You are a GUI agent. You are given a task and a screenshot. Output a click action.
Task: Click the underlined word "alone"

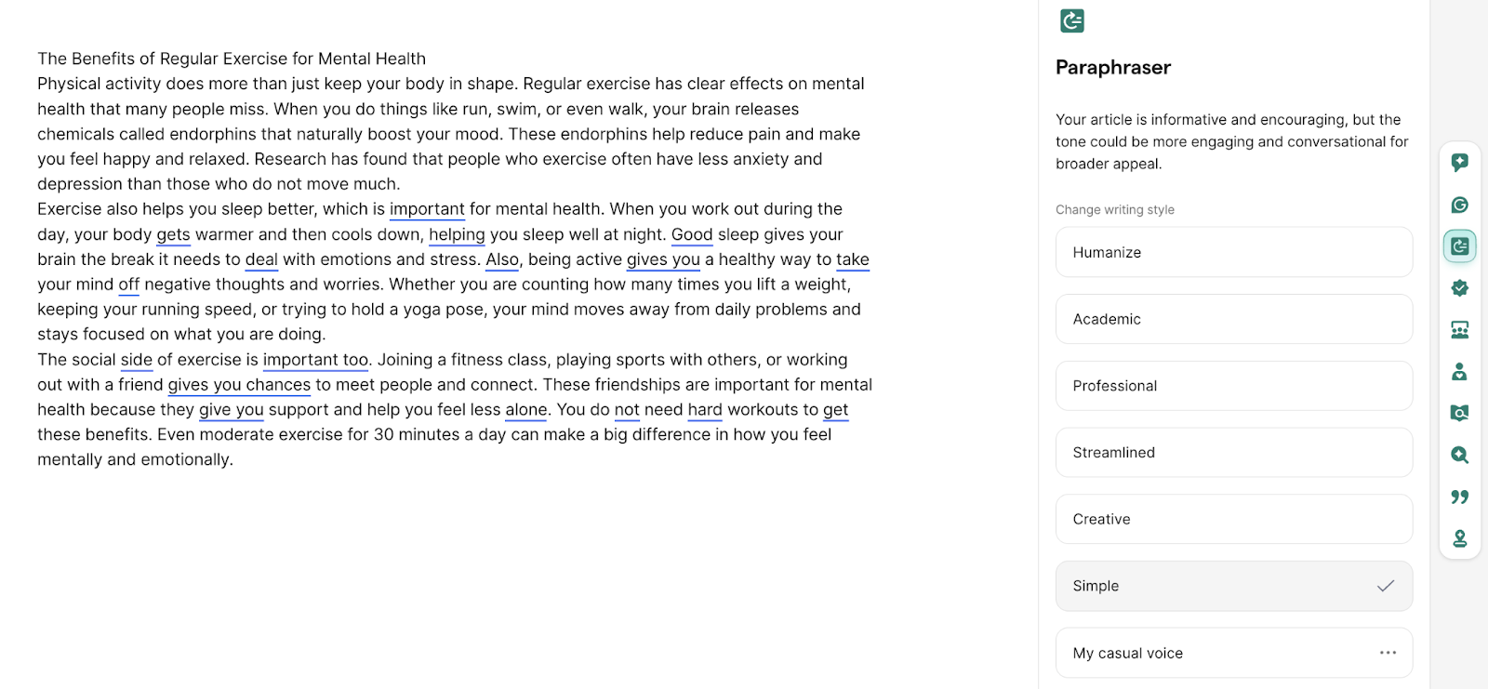tap(526, 410)
